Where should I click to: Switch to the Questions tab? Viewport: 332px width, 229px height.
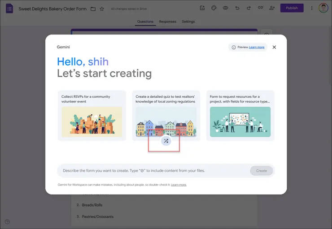(145, 22)
